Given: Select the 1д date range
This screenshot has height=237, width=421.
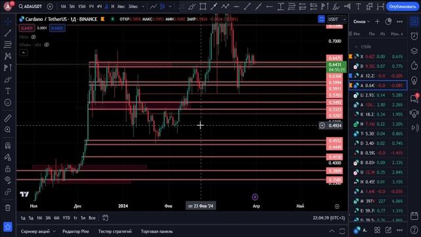Looking at the screenshot, I should (x=23, y=218).
